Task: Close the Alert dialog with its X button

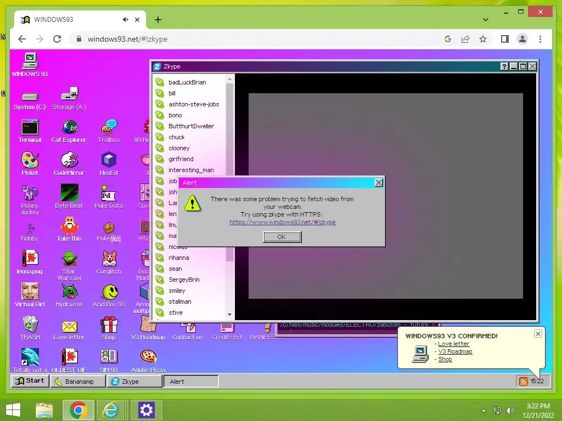Action: [x=379, y=183]
